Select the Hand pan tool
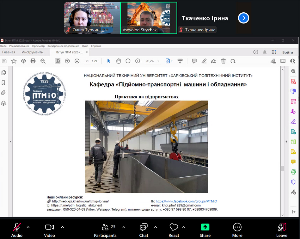This screenshot has width=300, height=239. click(x=118, y=61)
